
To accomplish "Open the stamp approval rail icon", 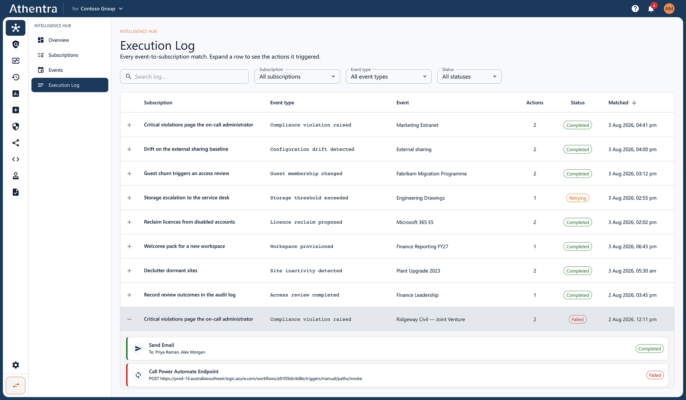I will pyautogui.click(x=15, y=176).
